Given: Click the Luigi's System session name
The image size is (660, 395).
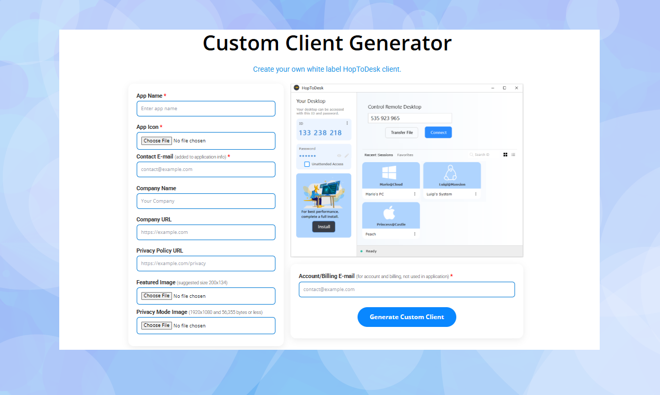Looking at the screenshot, I should point(439,194).
